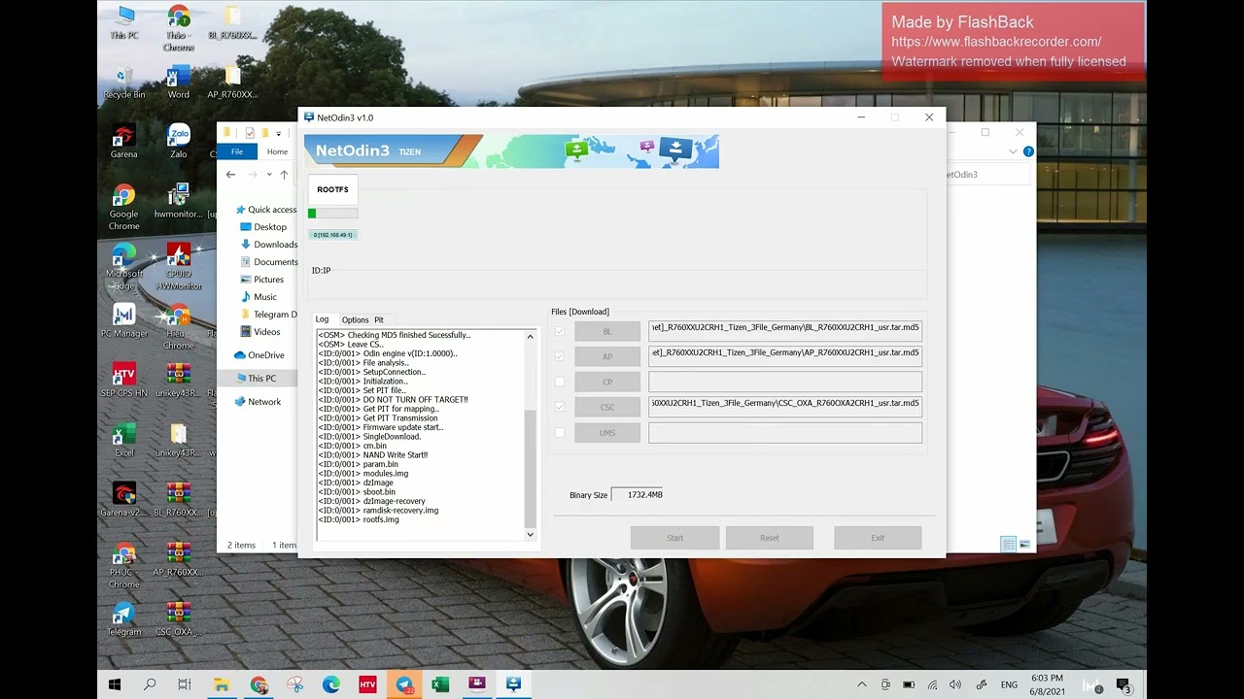This screenshot has height=699, width=1244.
Task: Click the AP file button
Action: pyautogui.click(x=607, y=356)
